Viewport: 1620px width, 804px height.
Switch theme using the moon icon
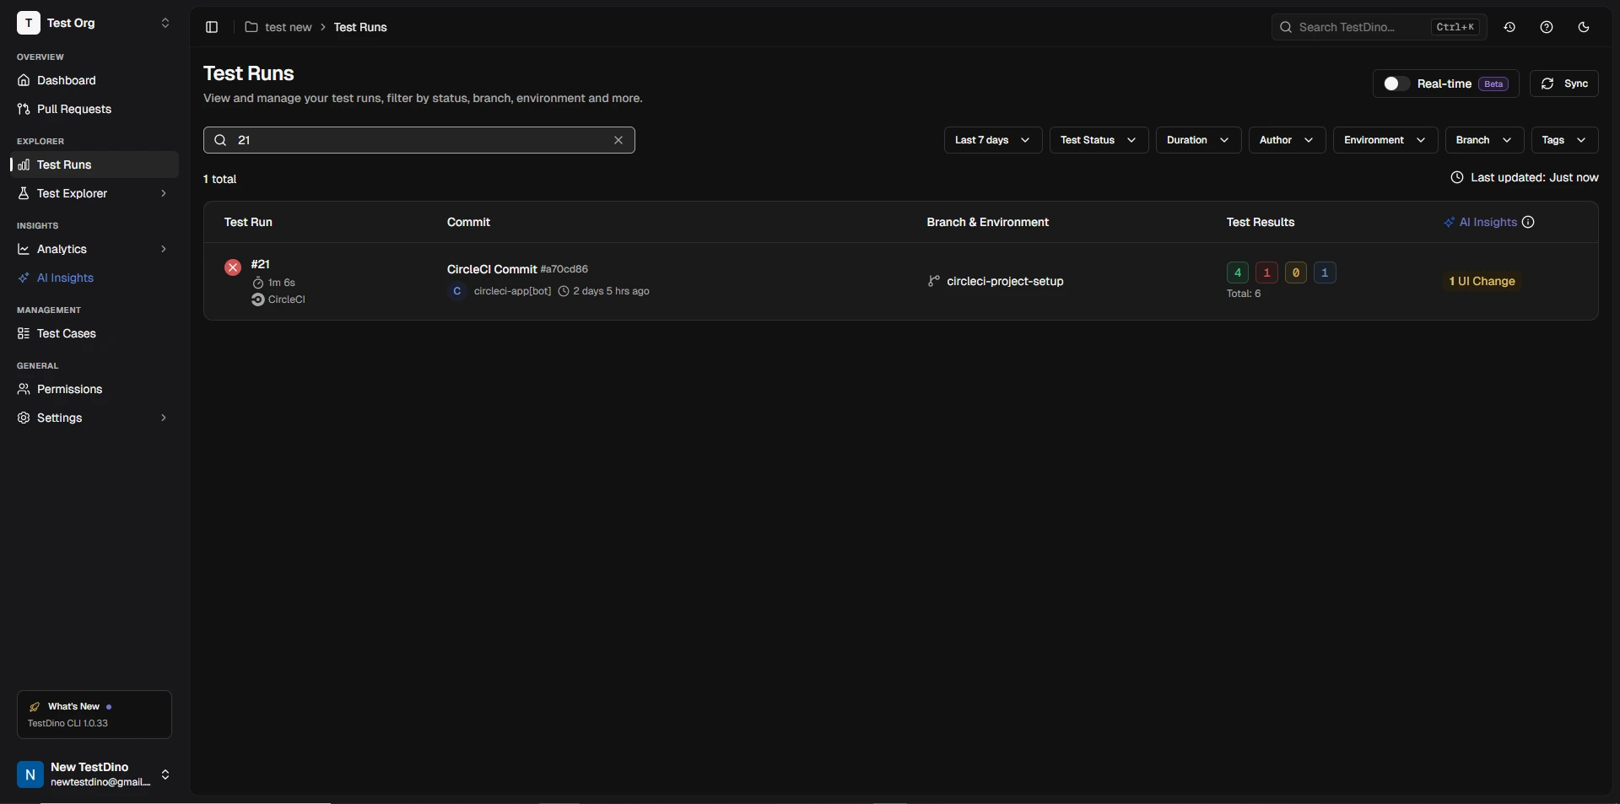[1584, 27]
